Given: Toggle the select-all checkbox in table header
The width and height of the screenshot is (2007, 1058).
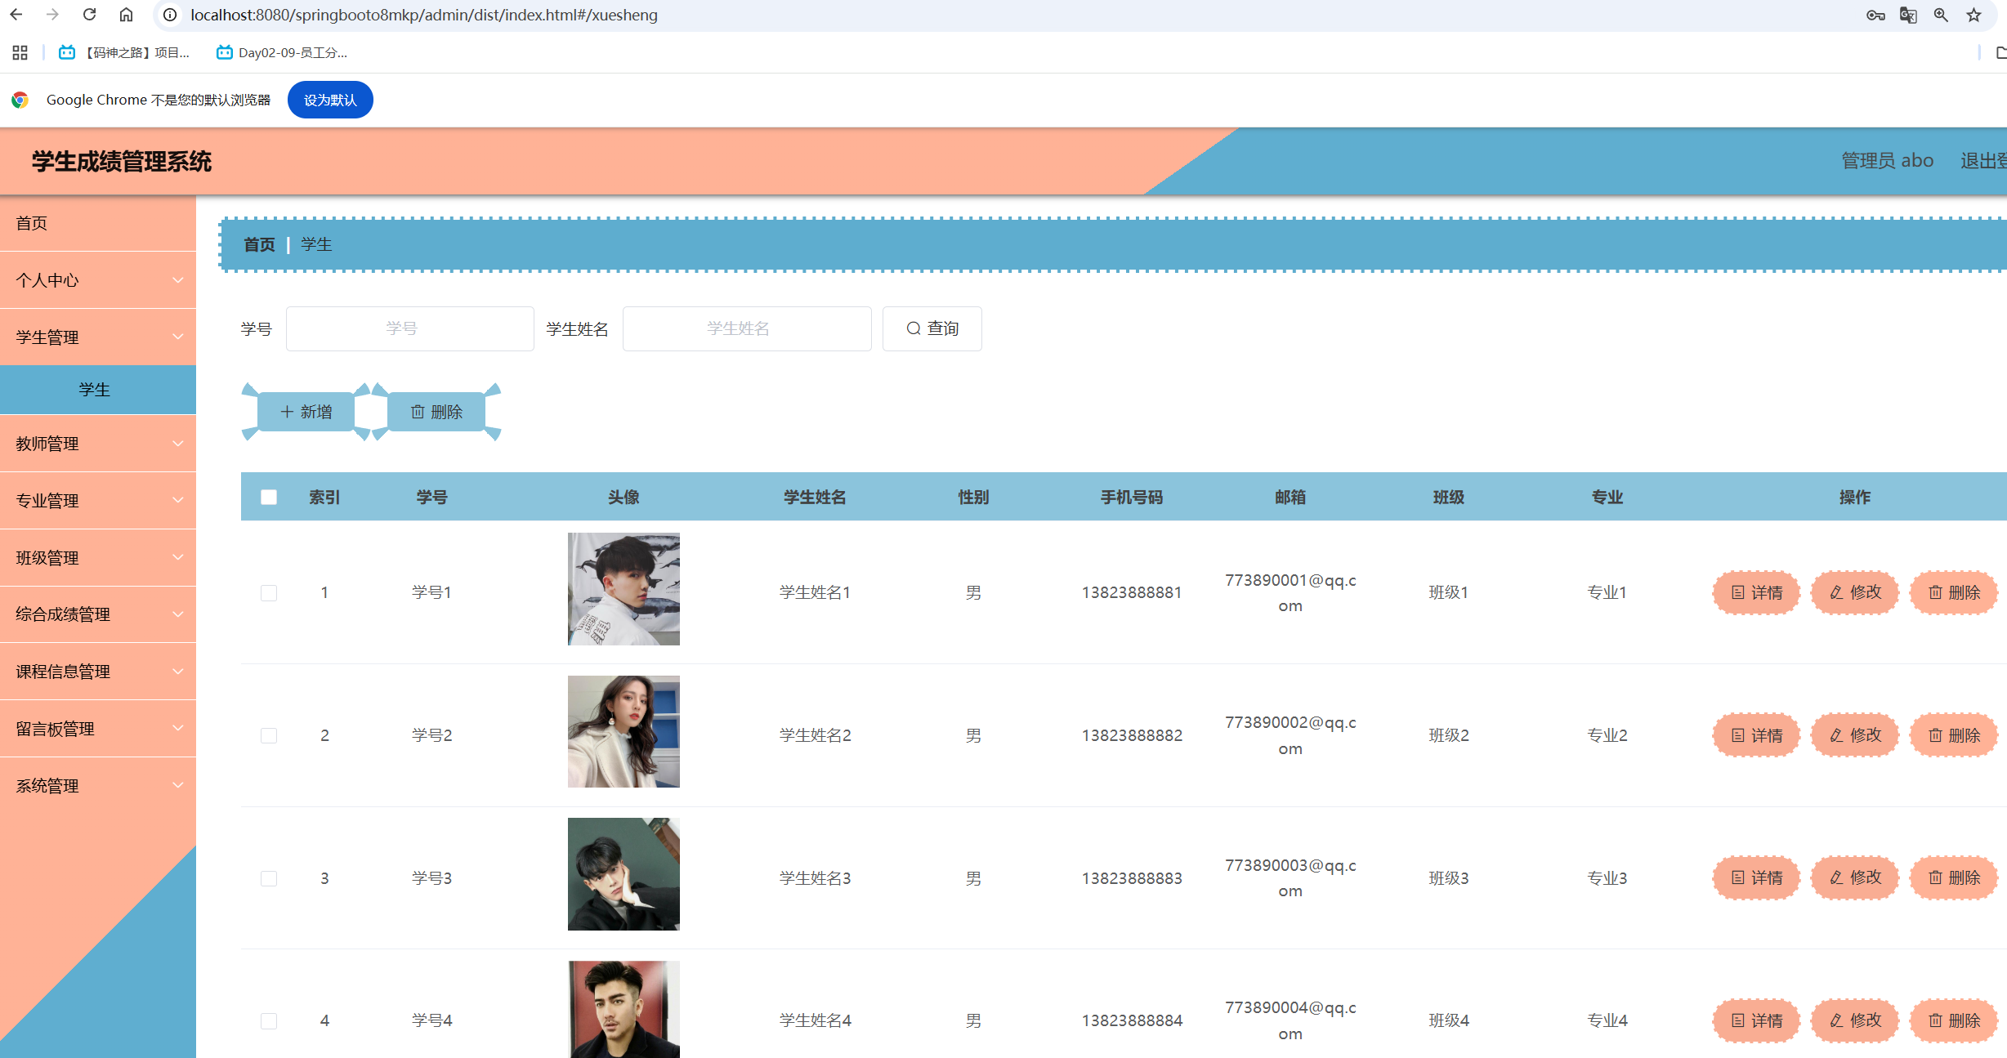Looking at the screenshot, I should 269,497.
